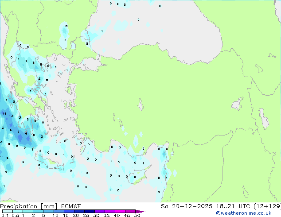Select legend swatch between 35 and 40

click(x=109, y=211)
